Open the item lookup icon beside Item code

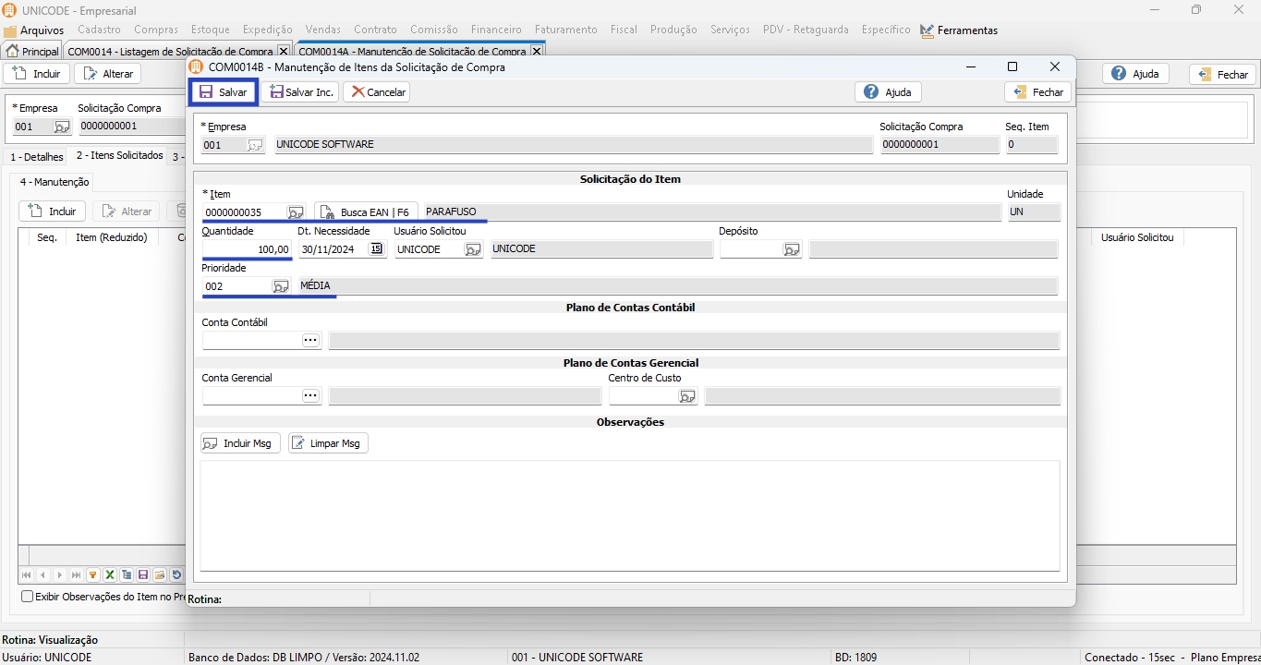(x=295, y=212)
